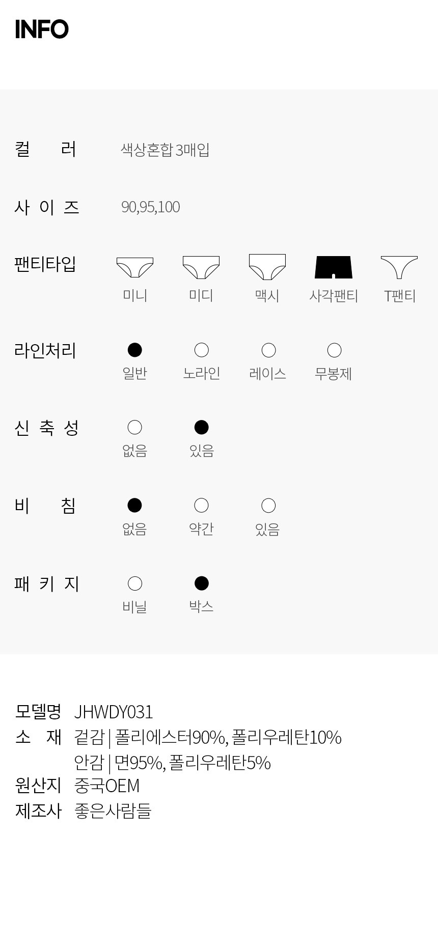This screenshot has height=950, width=438.
Task: Select the 미디 panty type icon
Action: (x=201, y=267)
